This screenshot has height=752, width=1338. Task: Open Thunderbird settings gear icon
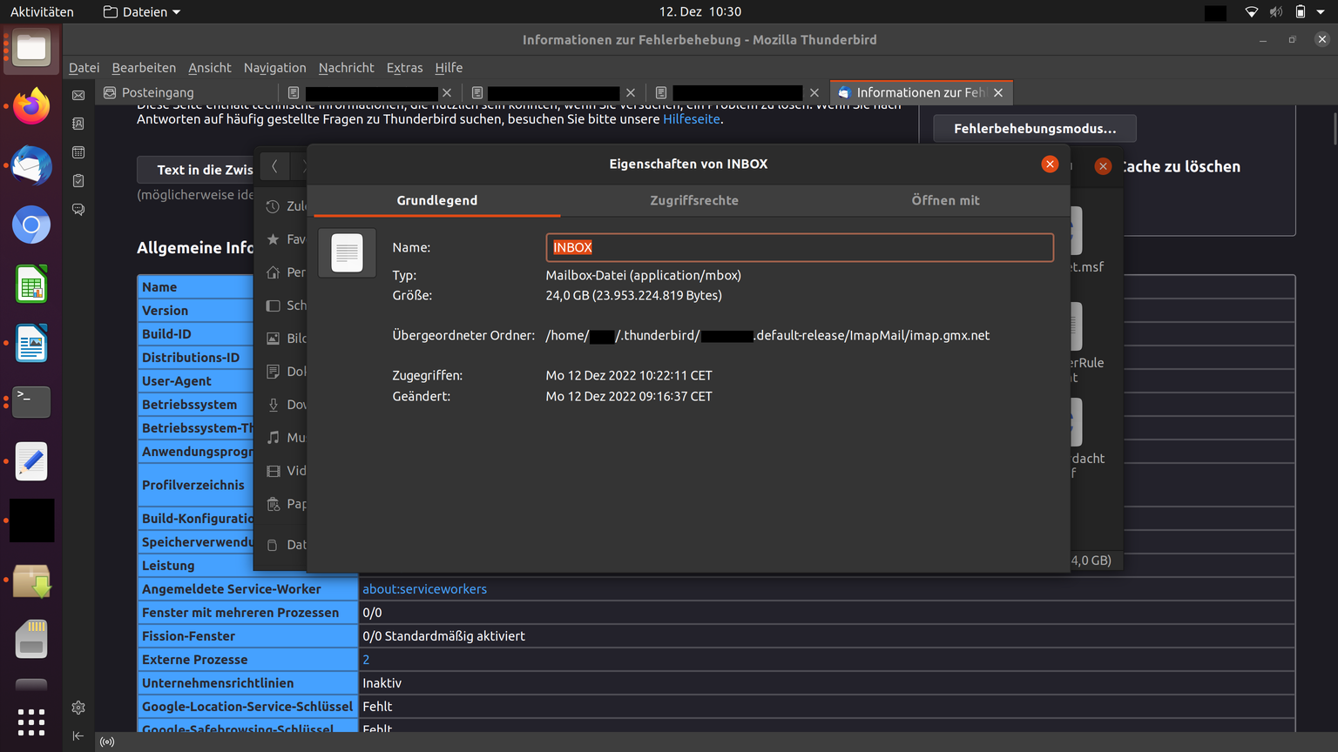coord(78,708)
